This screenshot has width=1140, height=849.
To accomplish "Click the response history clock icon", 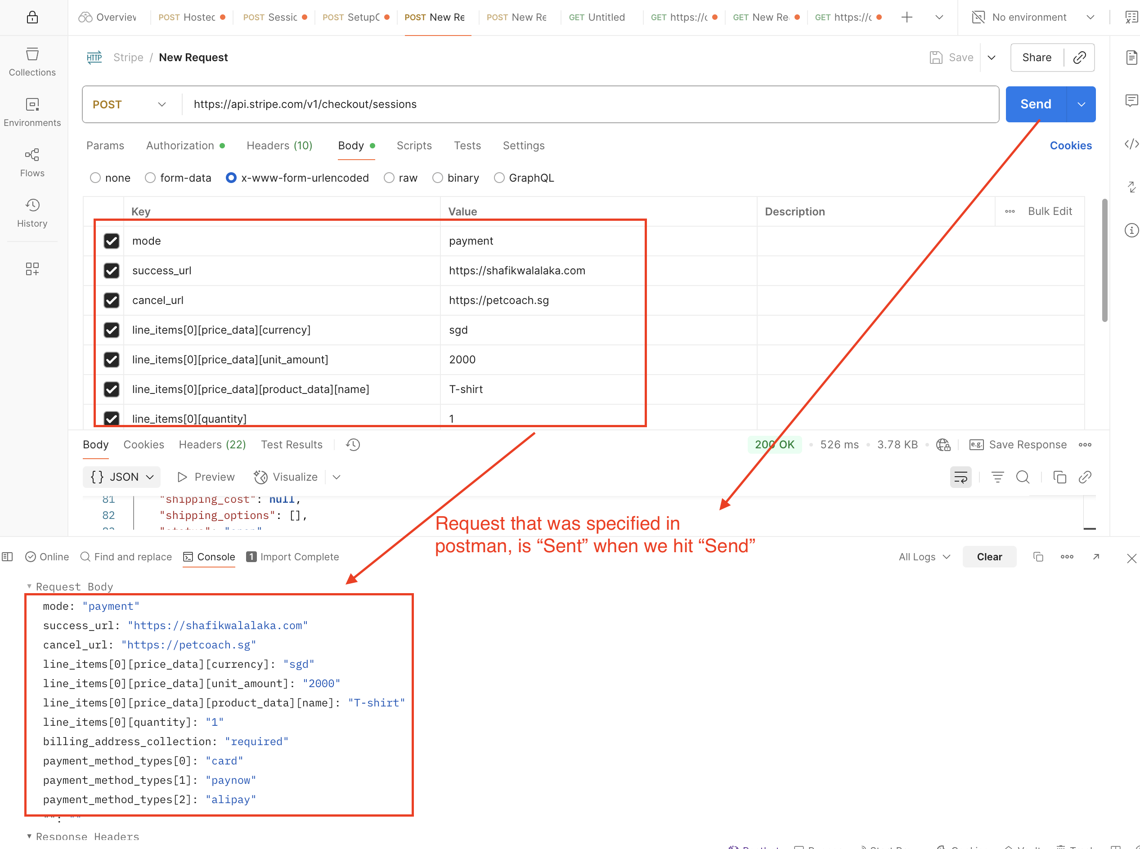I will (x=353, y=445).
